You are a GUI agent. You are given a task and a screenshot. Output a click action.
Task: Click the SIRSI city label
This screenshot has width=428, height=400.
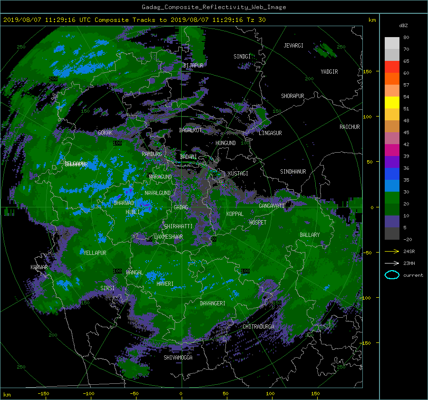107,288
